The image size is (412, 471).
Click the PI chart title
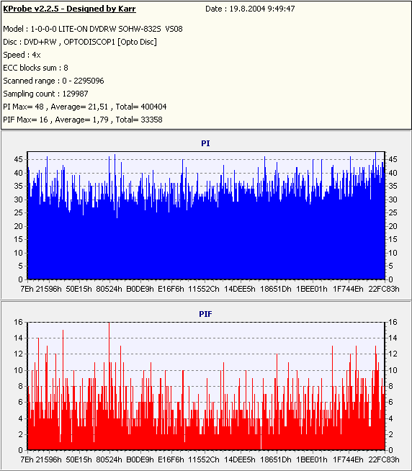point(205,143)
